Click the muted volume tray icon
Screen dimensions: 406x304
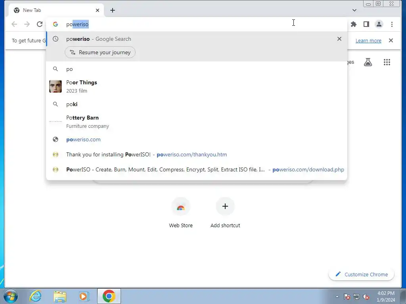tap(366, 296)
